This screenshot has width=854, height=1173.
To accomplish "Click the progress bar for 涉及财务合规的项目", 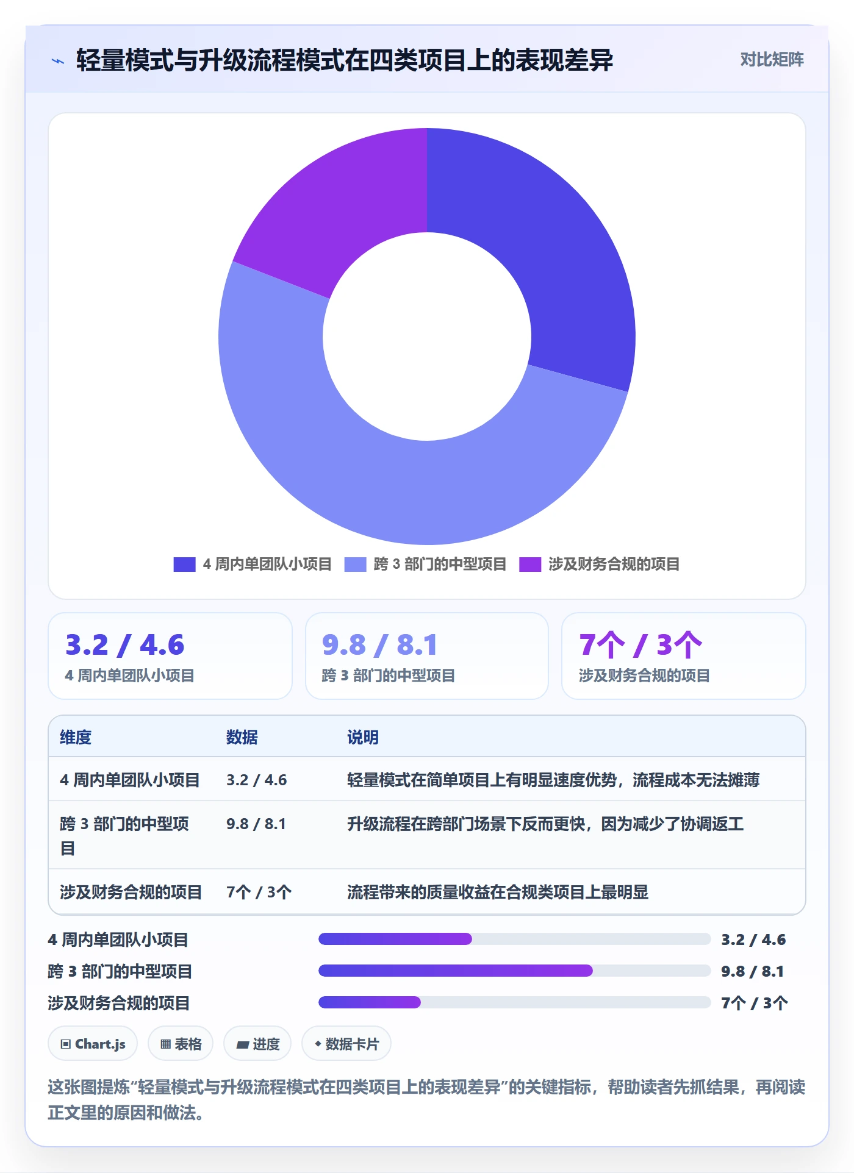I will point(515,1002).
